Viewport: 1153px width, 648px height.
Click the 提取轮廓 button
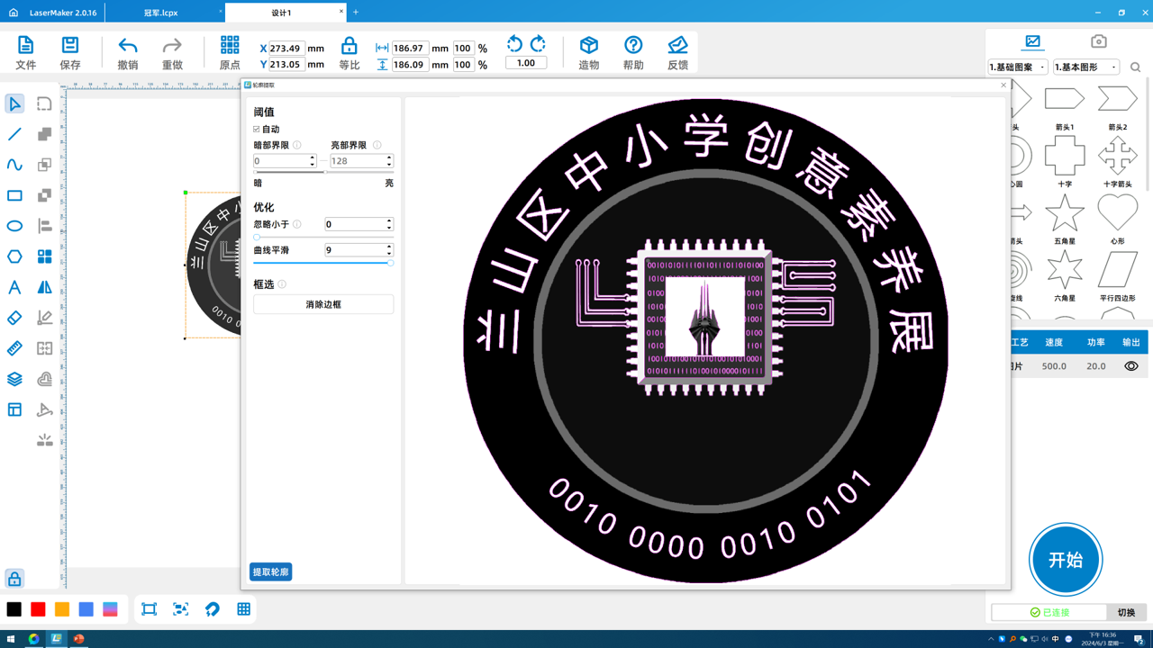point(270,572)
